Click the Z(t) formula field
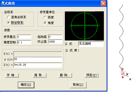This screenshot has height=92, width=140. pyautogui.click(x=38, y=65)
